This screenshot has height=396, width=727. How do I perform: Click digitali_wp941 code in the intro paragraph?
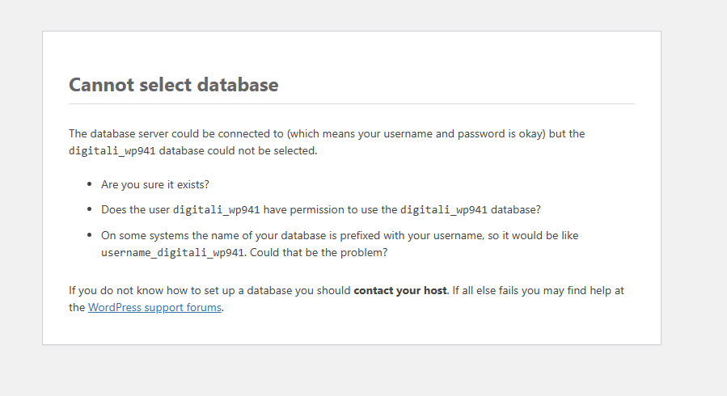(x=112, y=151)
